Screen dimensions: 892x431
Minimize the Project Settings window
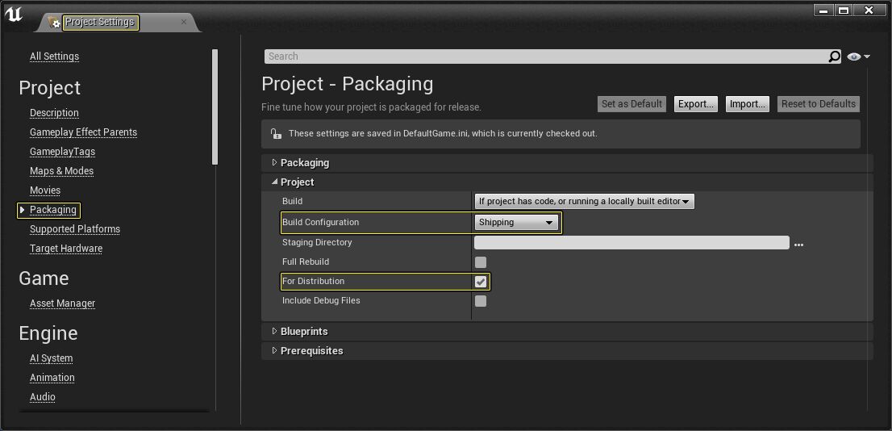point(823,10)
